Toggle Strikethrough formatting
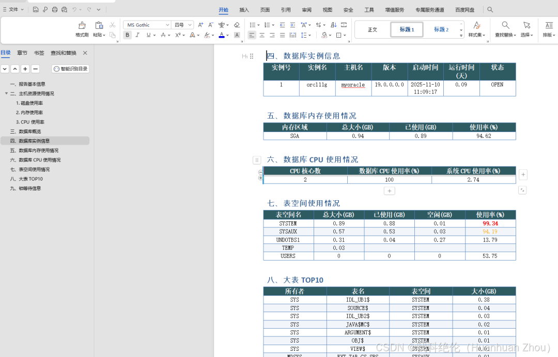This screenshot has width=558, height=357. point(163,35)
